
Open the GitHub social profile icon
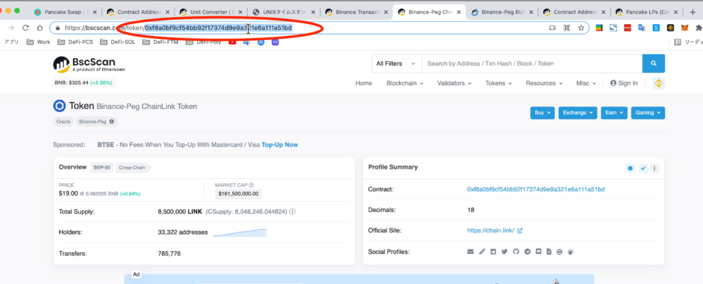(x=516, y=252)
